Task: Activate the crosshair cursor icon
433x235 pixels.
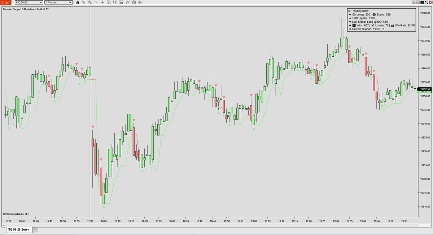Action: (102, 3)
